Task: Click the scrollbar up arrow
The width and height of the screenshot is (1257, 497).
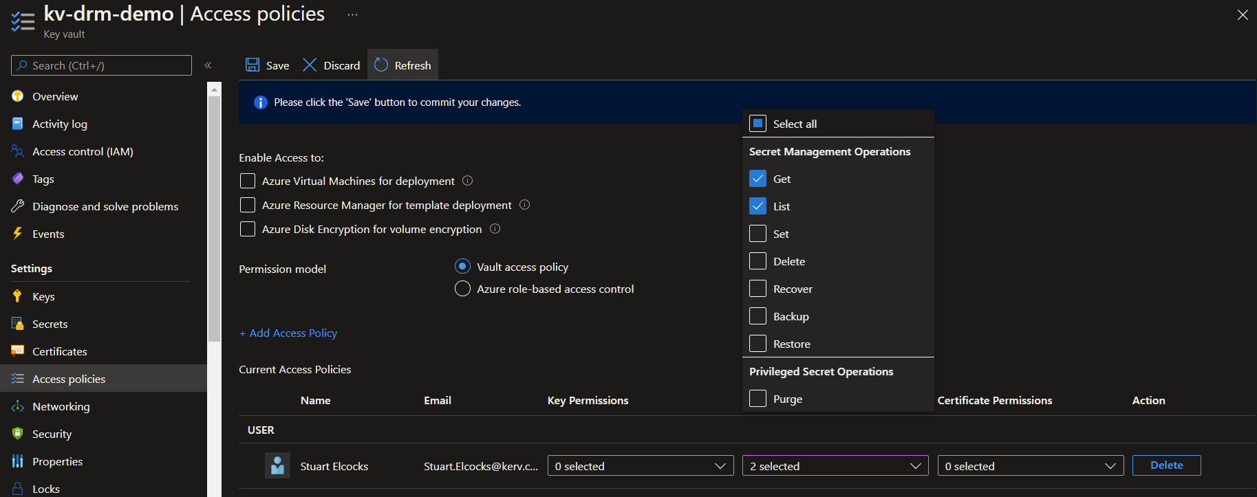Action: click(x=215, y=89)
